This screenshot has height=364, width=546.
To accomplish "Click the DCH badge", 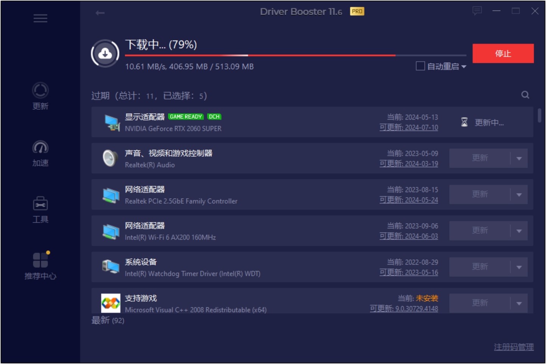I will pyautogui.click(x=214, y=117).
